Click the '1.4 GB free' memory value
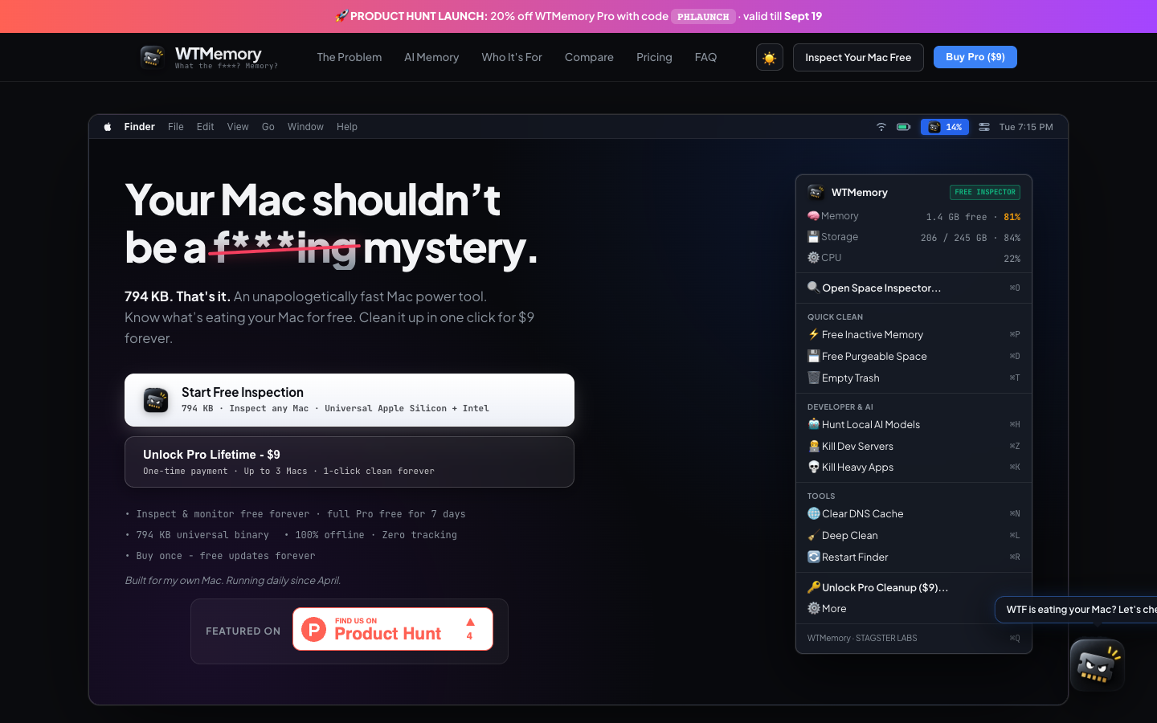This screenshot has height=723, width=1157. point(956,217)
